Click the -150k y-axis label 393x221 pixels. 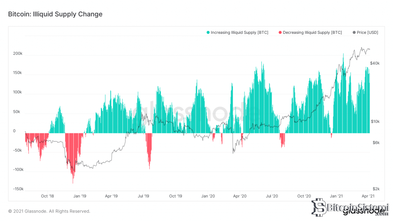18,189
